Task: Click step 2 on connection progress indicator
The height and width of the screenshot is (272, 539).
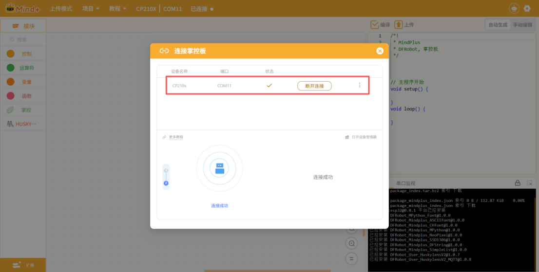Action: [x=166, y=183]
